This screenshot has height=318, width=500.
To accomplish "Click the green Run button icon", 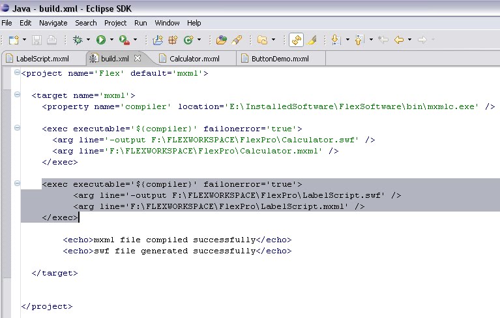I will 101,40.
